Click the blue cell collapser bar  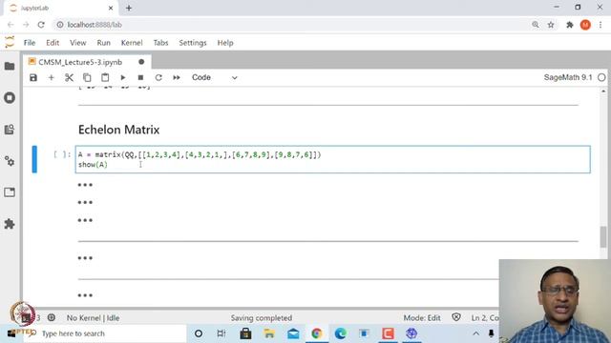34,159
